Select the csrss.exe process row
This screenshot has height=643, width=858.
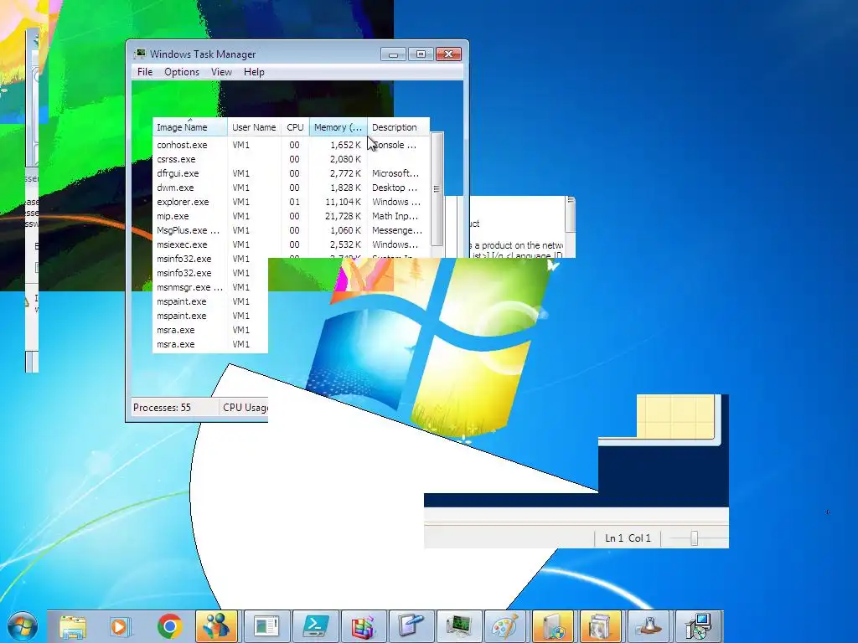coord(291,159)
